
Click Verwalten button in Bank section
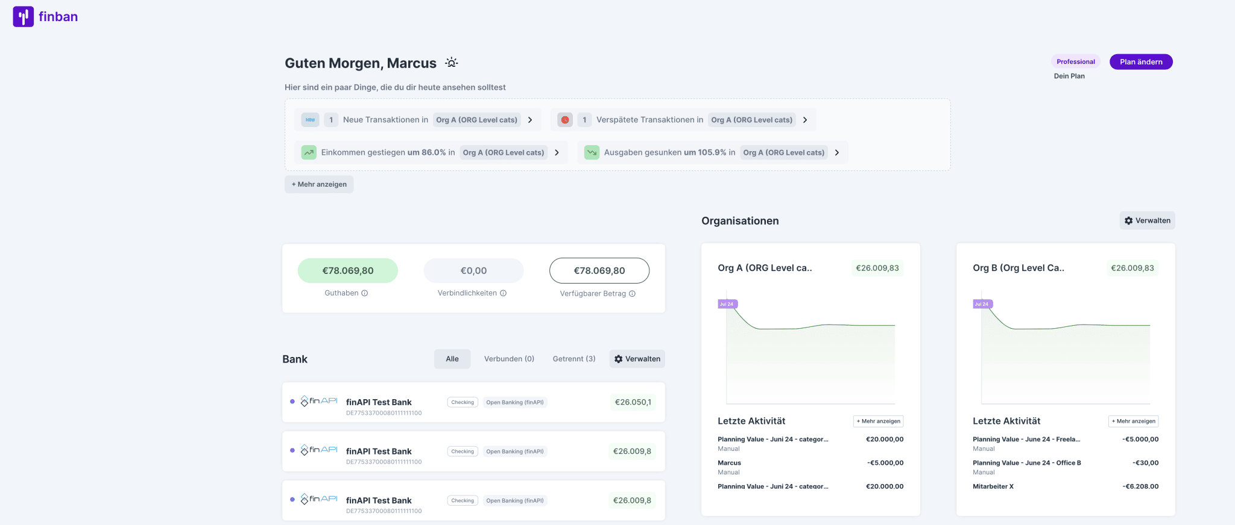637,359
